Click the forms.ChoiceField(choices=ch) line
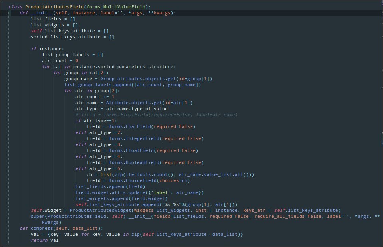This screenshot has height=247, width=383. click(138, 180)
